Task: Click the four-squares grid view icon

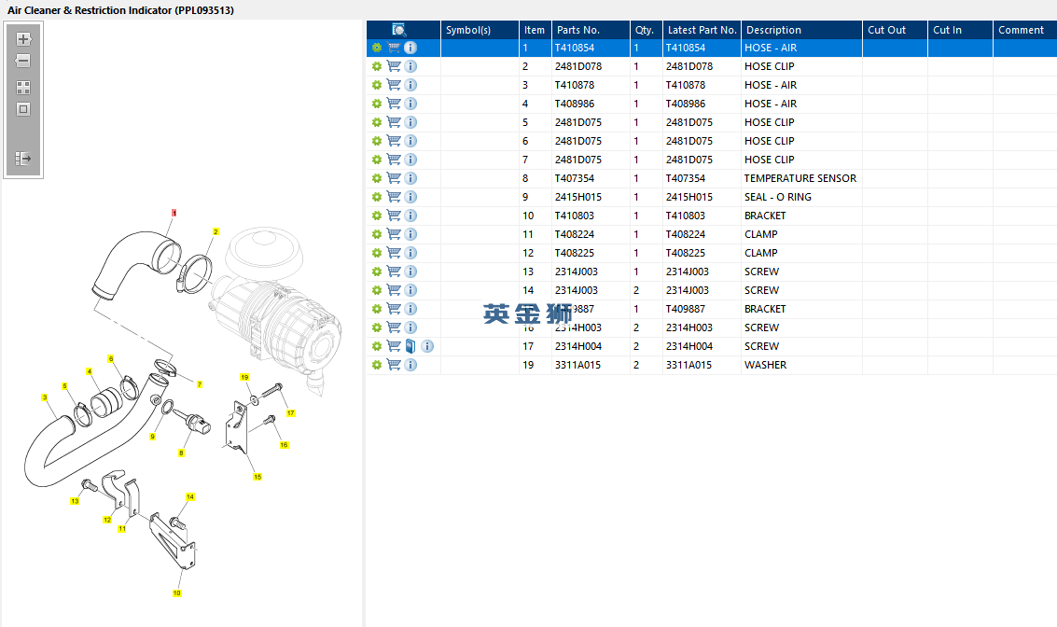Action: (x=23, y=88)
